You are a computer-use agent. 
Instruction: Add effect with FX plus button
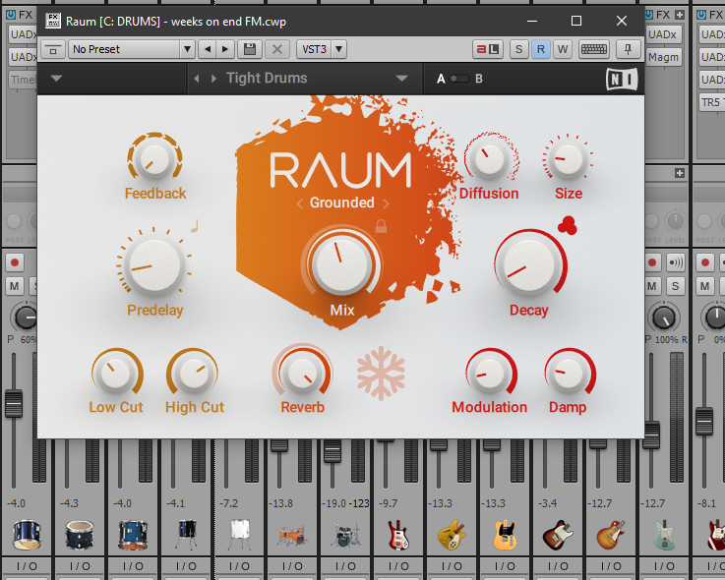pos(680,15)
